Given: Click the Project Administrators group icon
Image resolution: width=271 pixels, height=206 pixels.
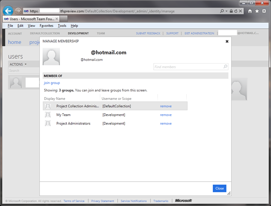Looking at the screenshot, I should tap(48, 124).
